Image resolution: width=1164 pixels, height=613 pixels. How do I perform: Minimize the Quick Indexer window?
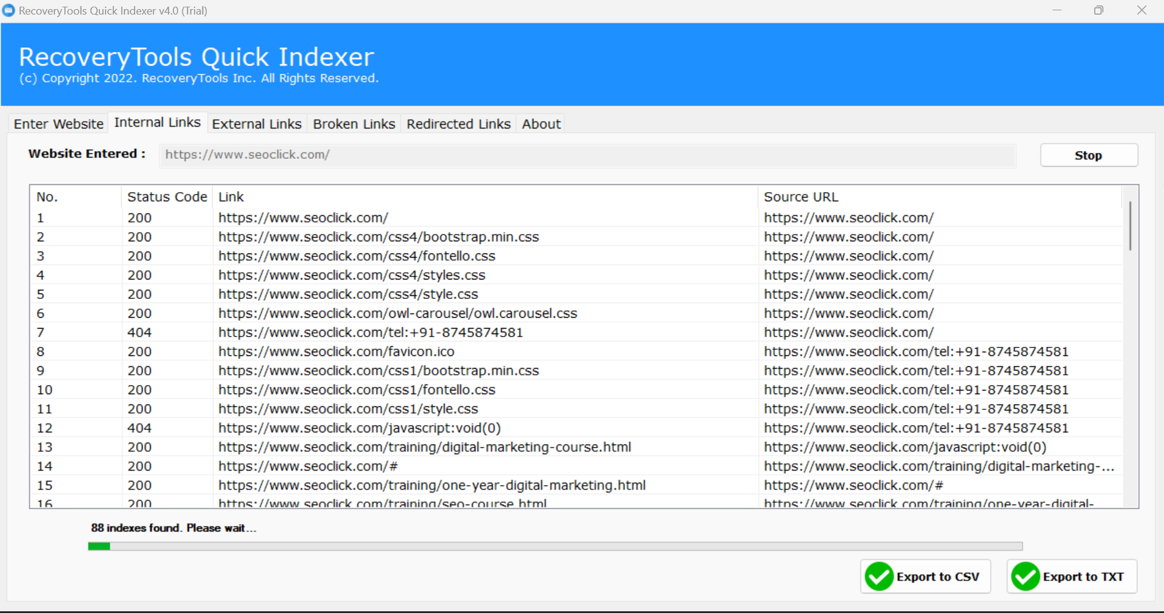1057,10
